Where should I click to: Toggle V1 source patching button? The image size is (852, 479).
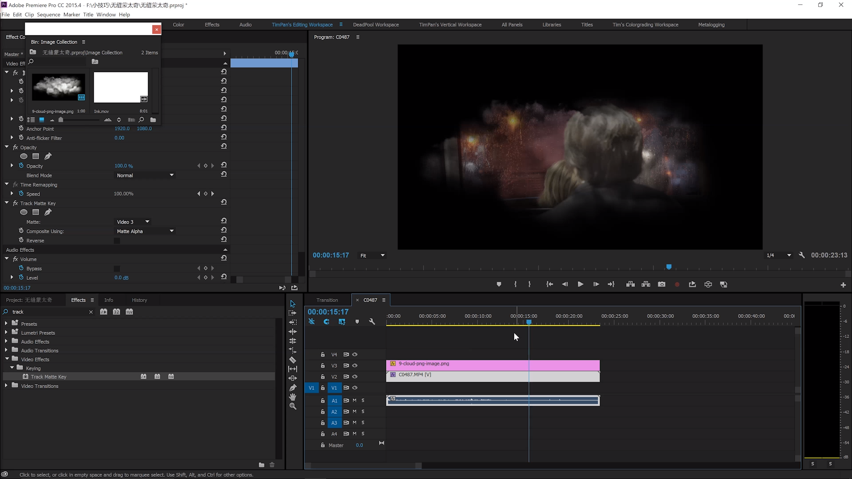[312, 388]
